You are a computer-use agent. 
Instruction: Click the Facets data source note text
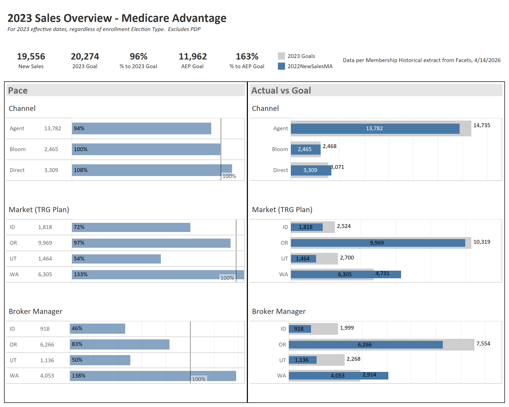[421, 61]
